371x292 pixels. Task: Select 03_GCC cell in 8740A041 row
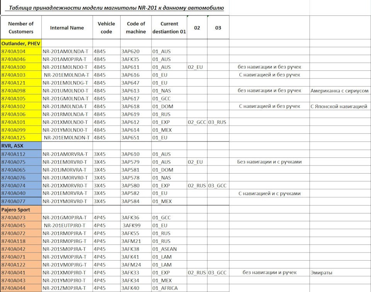click(217, 272)
